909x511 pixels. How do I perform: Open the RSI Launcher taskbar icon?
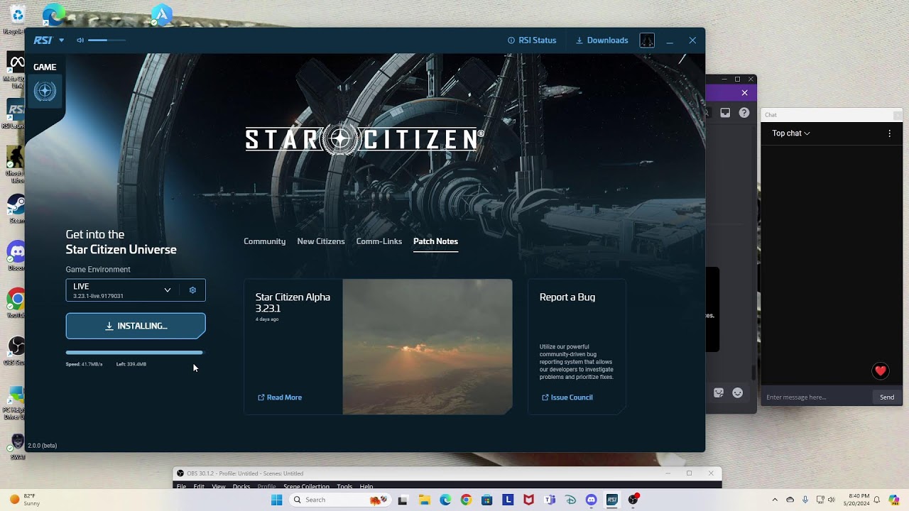(x=612, y=500)
